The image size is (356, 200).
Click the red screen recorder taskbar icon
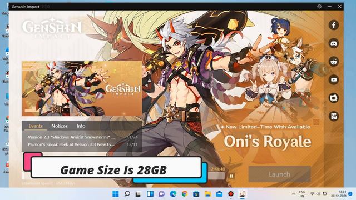click(231, 194)
